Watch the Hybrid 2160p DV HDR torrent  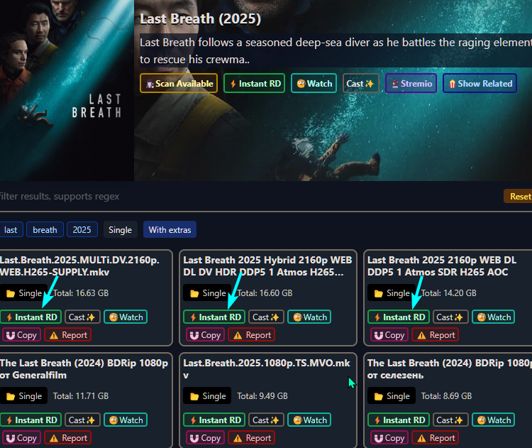[x=309, y=317]
